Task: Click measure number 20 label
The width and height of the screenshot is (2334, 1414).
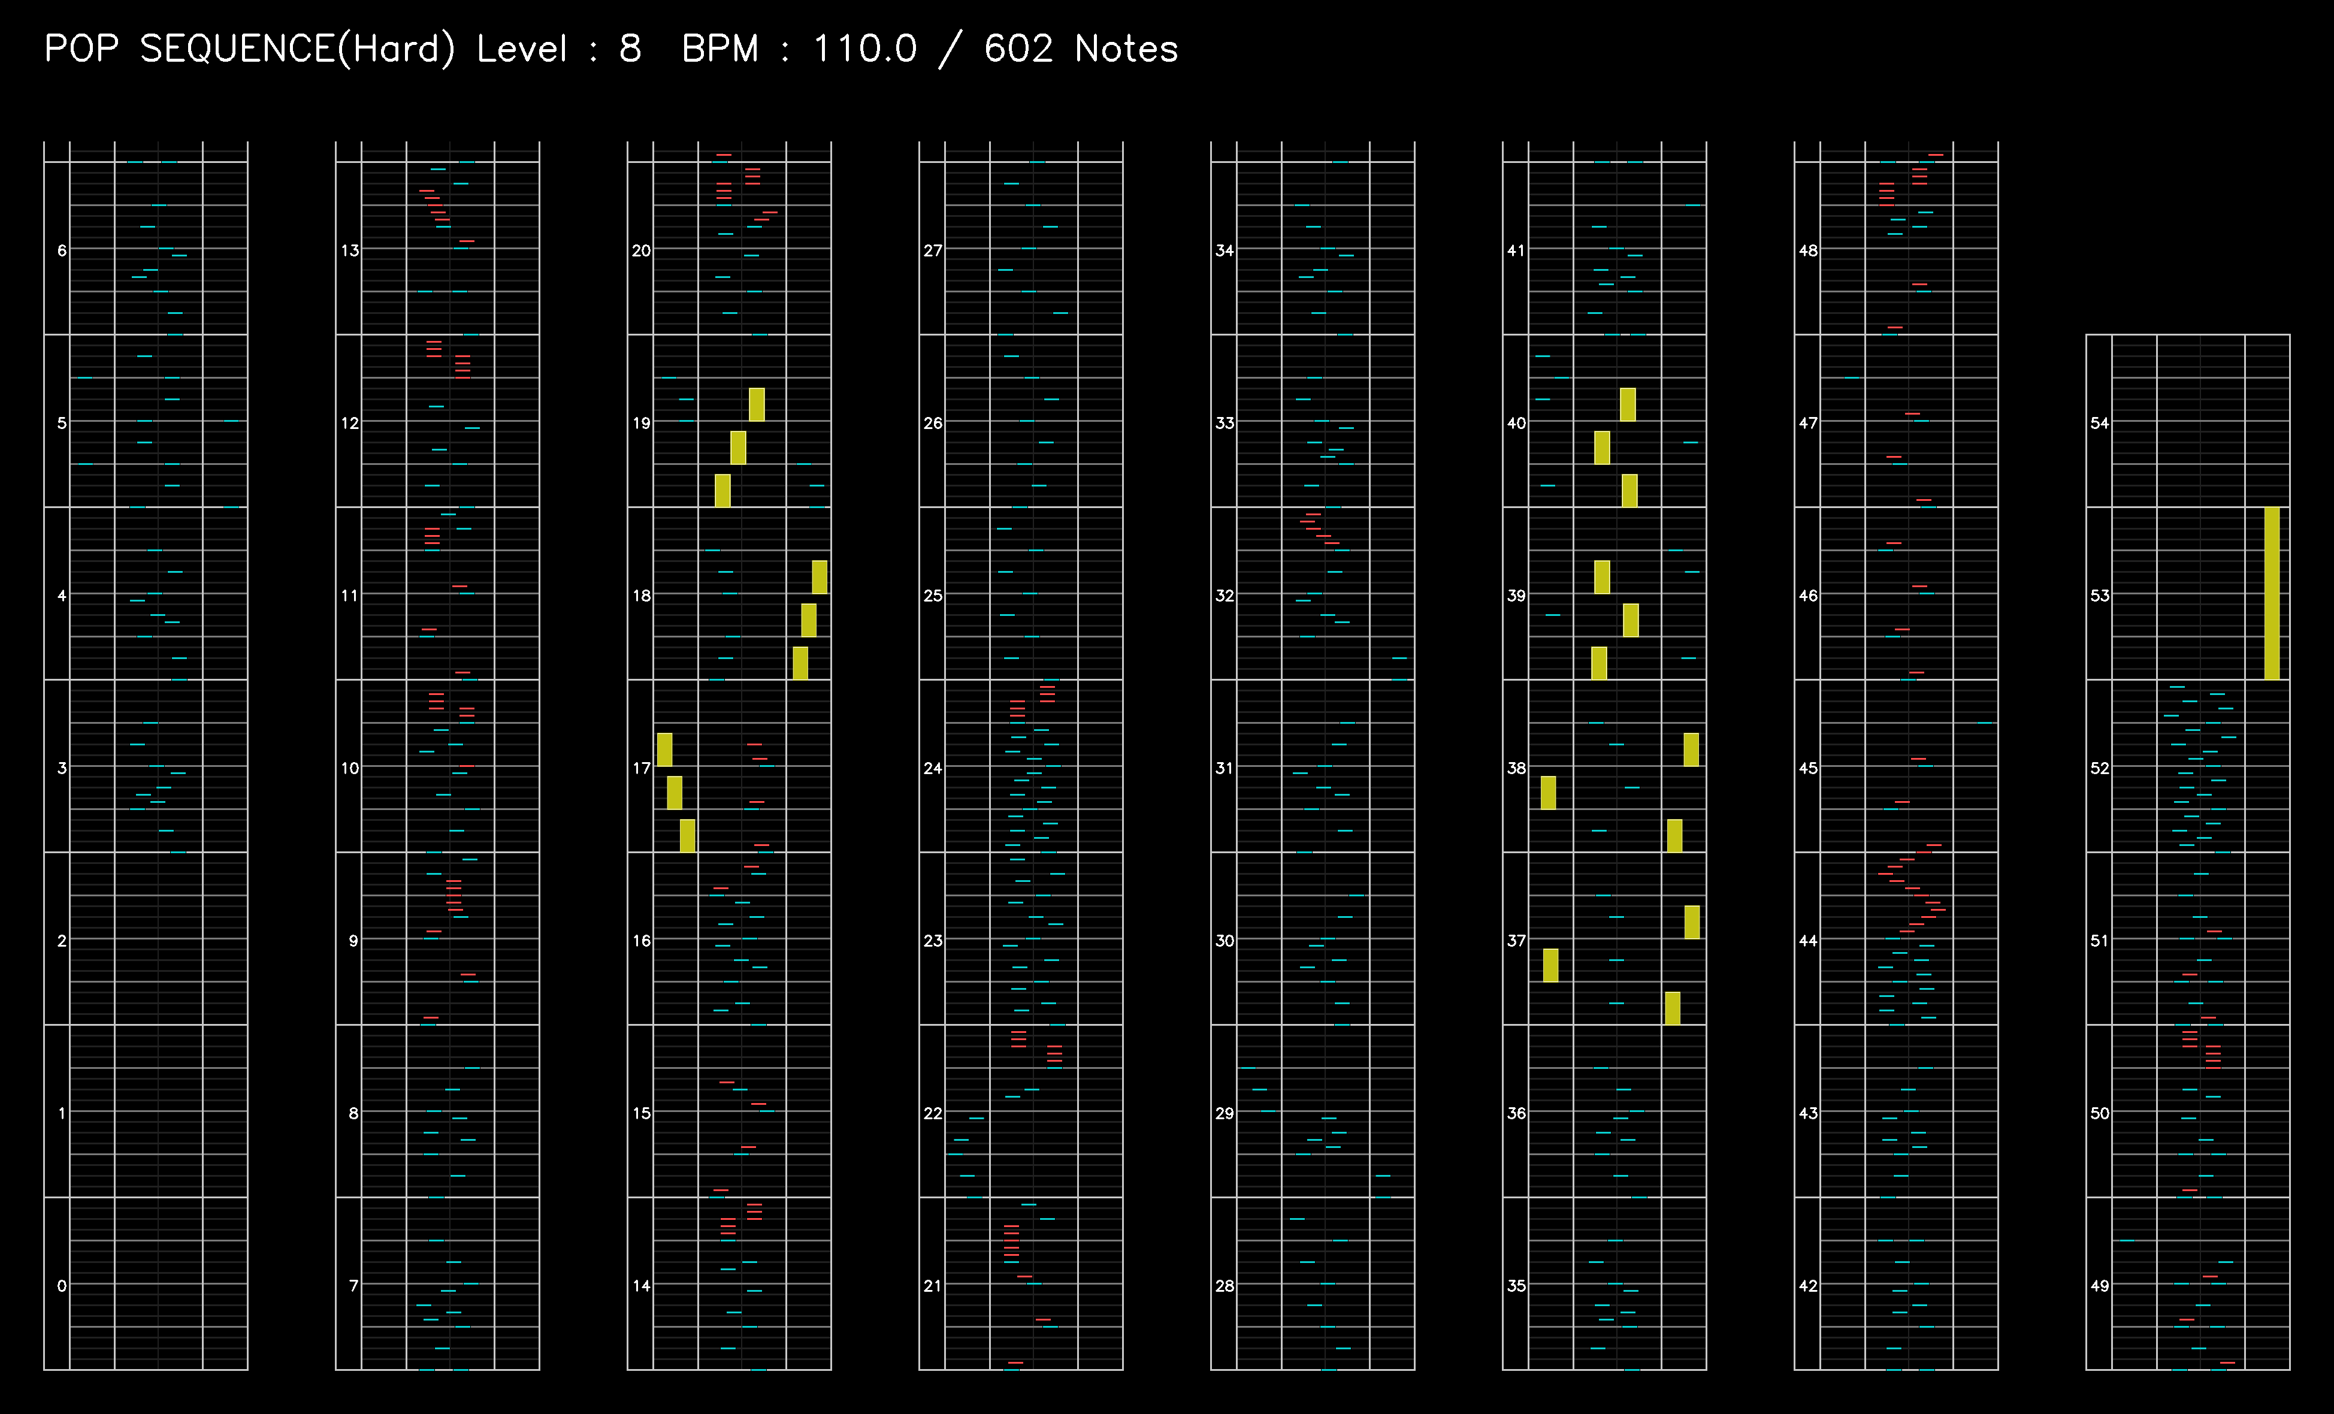Action: click(641, 250)
